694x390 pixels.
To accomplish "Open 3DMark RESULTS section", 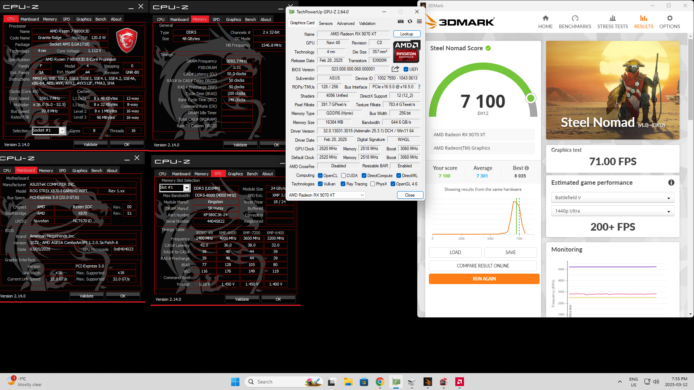I will tap(644, 22).
